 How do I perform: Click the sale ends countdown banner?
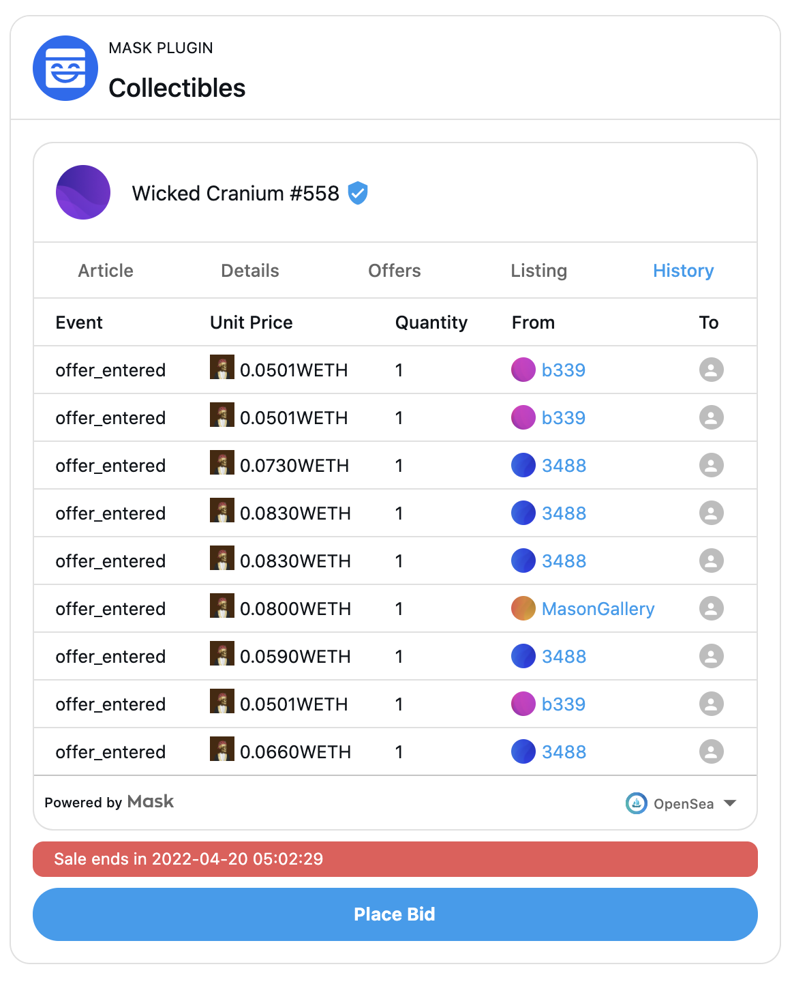pyautogui.click(x=395, y=859)
